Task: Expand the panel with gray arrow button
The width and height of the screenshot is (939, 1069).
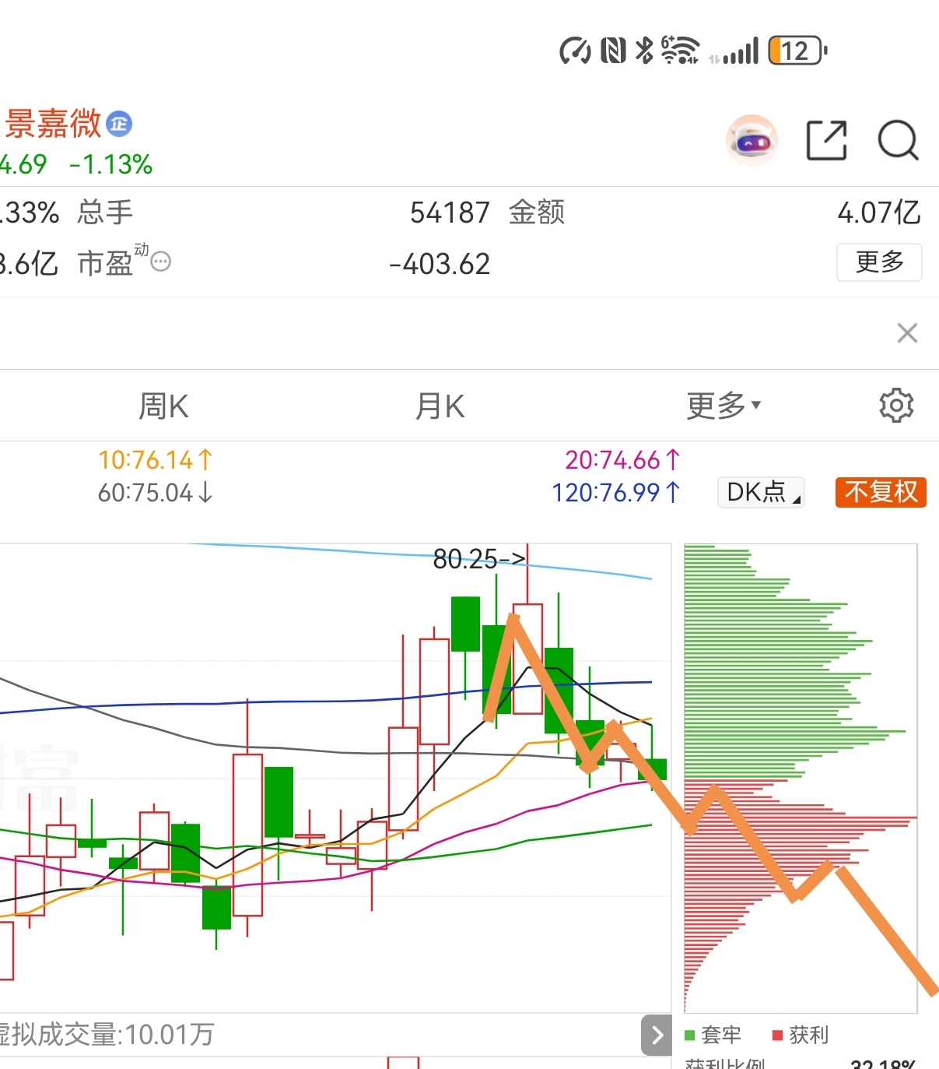Action: (x=657, y=1035)
